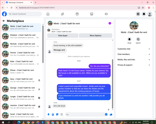Viewport: 156px width, 124px height.
Task: Open the Marketplace storefront icon
Action: tap(92, 14)
